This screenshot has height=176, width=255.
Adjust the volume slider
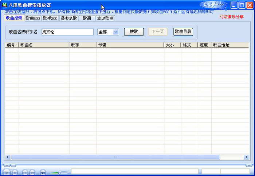(x=59, y=172)
